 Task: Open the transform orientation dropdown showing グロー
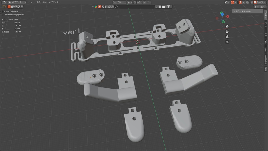tap(119, 2)
